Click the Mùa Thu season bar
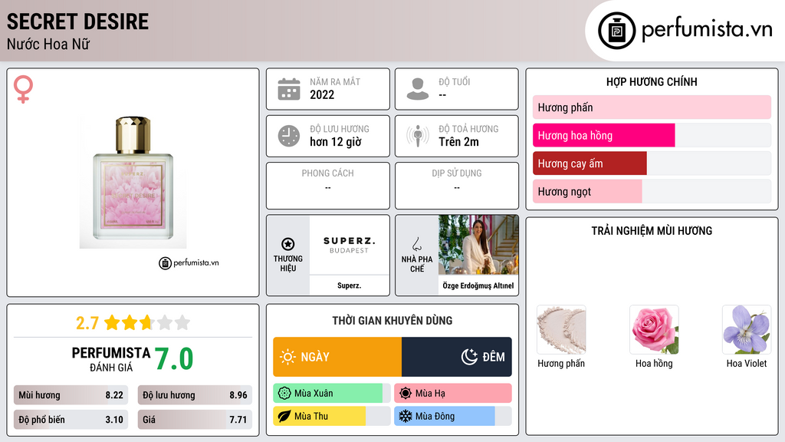This screenshot has height=442, width=785. pyautogui.click(x=331, y=416)
